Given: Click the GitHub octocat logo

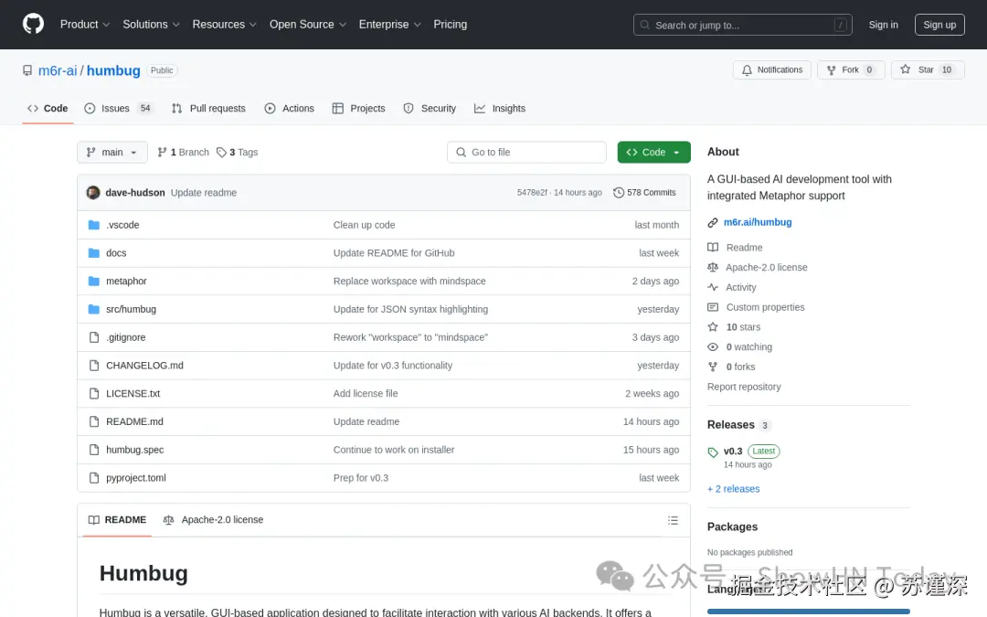Looking at the screenshot, I should coord(34,24).
